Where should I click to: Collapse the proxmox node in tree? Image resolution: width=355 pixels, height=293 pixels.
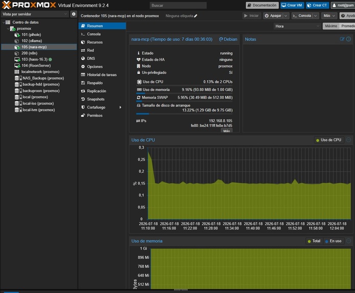8,29
